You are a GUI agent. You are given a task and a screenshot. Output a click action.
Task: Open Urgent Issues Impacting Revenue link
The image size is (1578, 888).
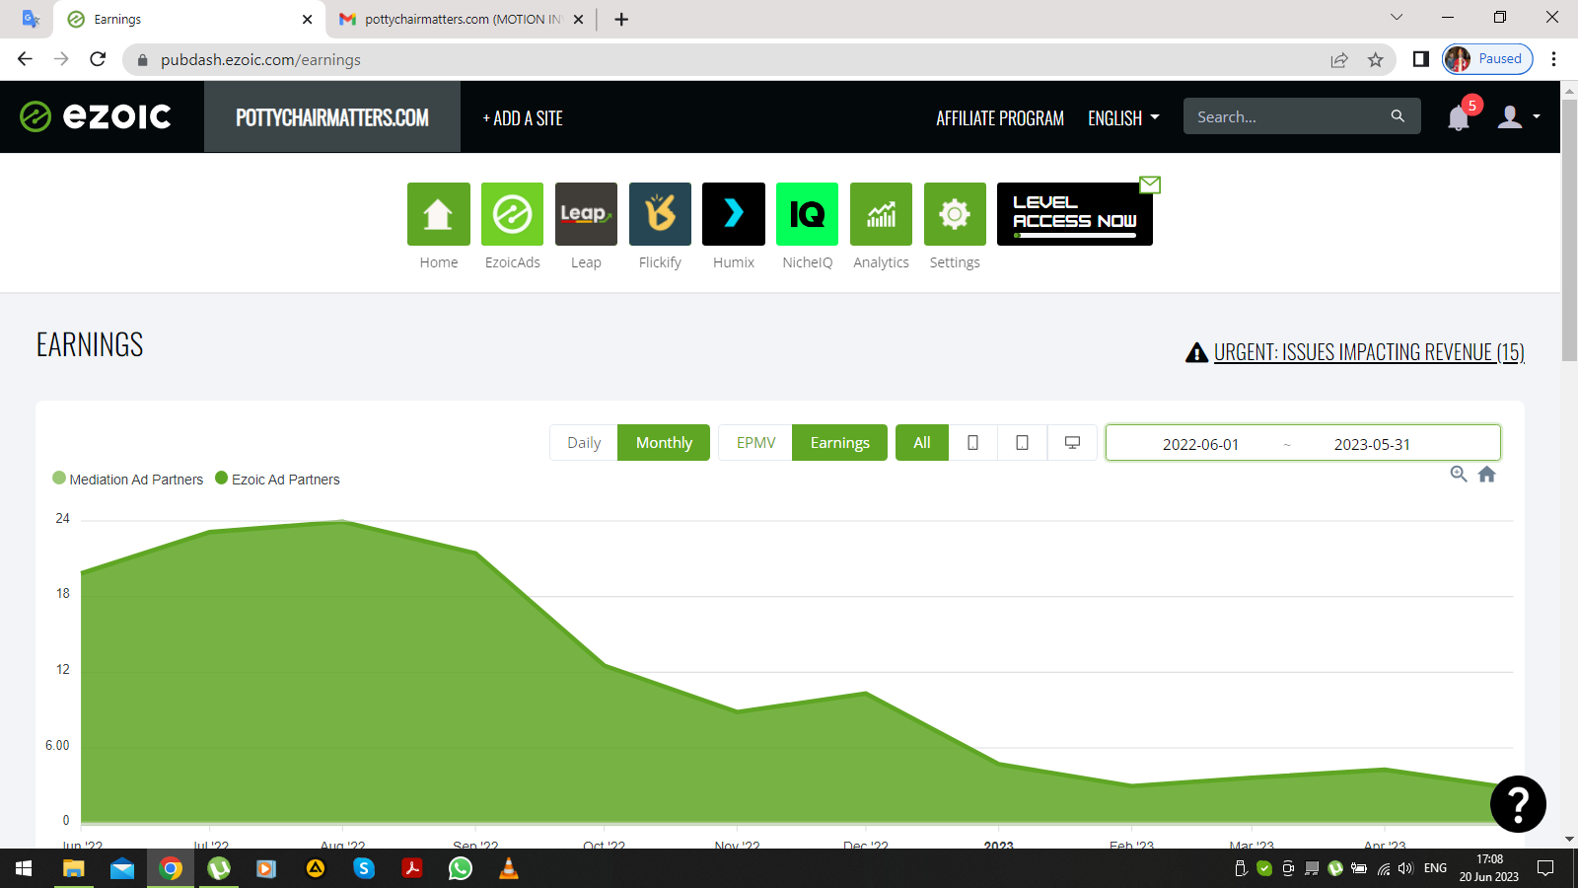pyautogui.click(x=1369, y=352)
